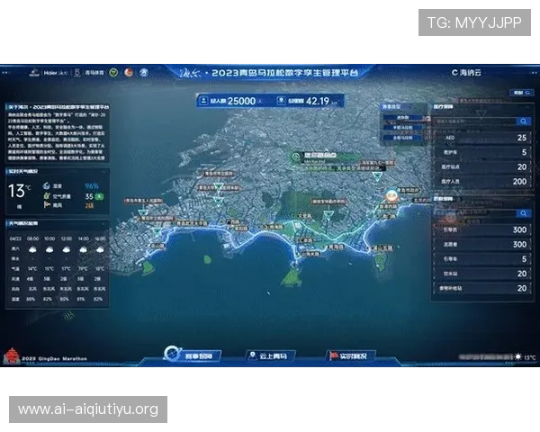Click the circular icon on the green map label
This screenshot has height=432, width=540.
pos(296,157)
